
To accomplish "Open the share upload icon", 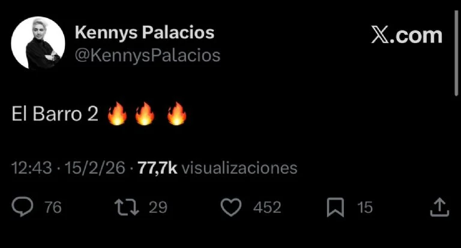I will click(x=439, y=207).
